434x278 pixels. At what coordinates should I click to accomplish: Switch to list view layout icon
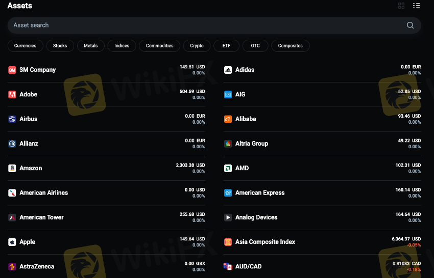pos(416,6)
